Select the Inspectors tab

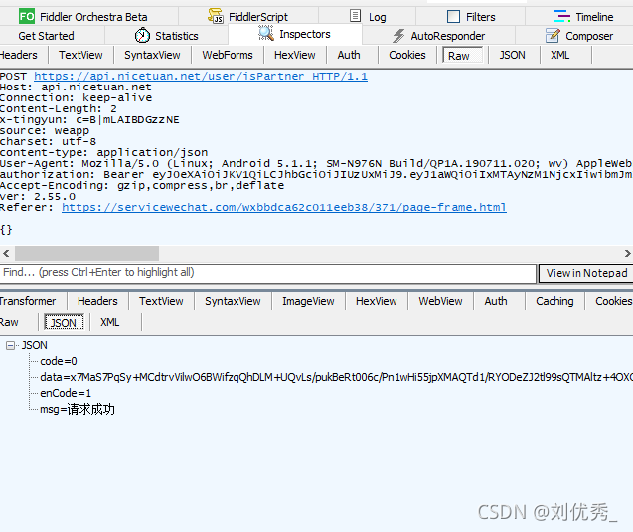coord(295,35)
